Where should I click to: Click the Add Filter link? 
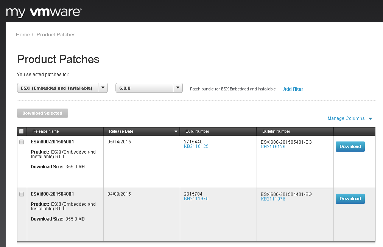(x=293, y=89)
